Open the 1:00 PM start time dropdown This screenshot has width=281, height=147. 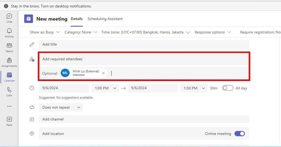[x=105, y=88]
